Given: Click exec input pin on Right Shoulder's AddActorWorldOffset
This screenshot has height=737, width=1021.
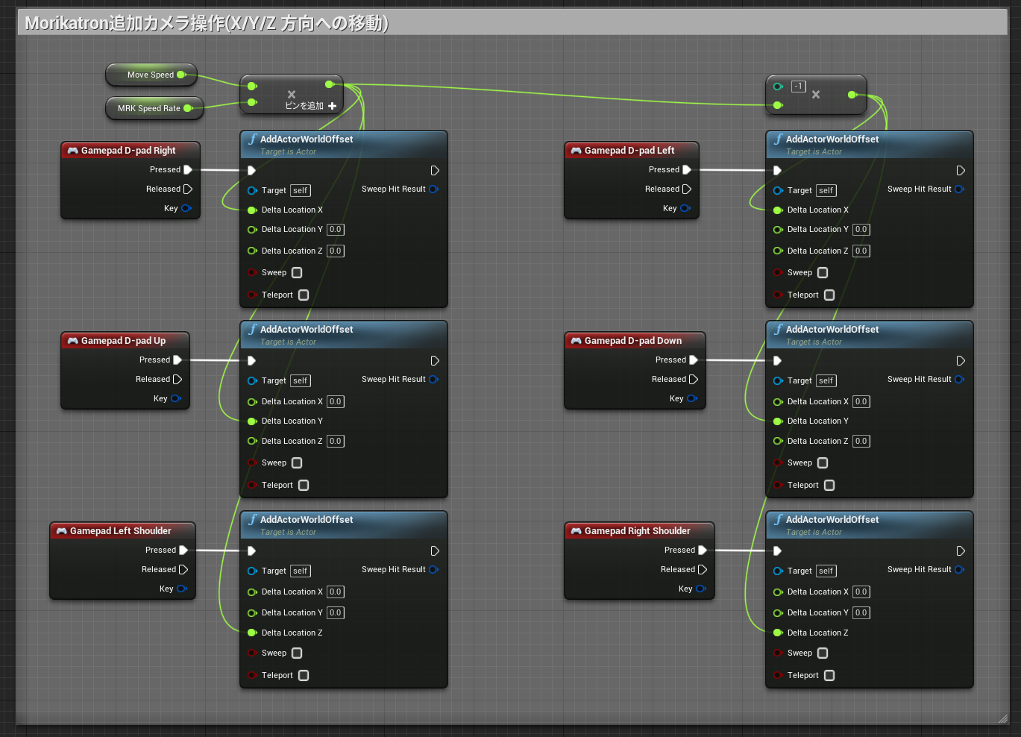Looking at the screenshot, I should [777, 551].
